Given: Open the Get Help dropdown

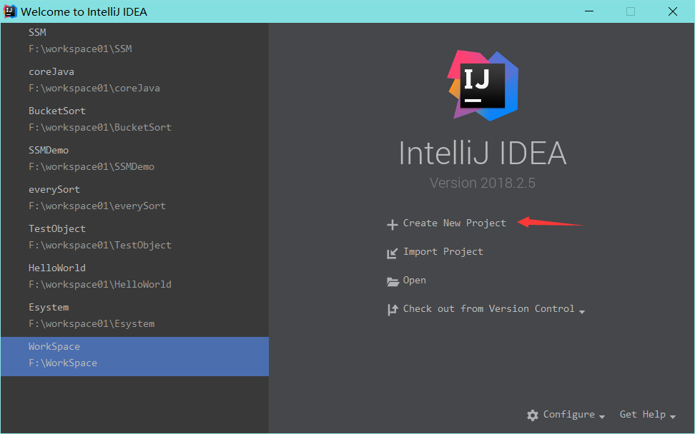Looking at the screenshot, I should tap(647, 415).
